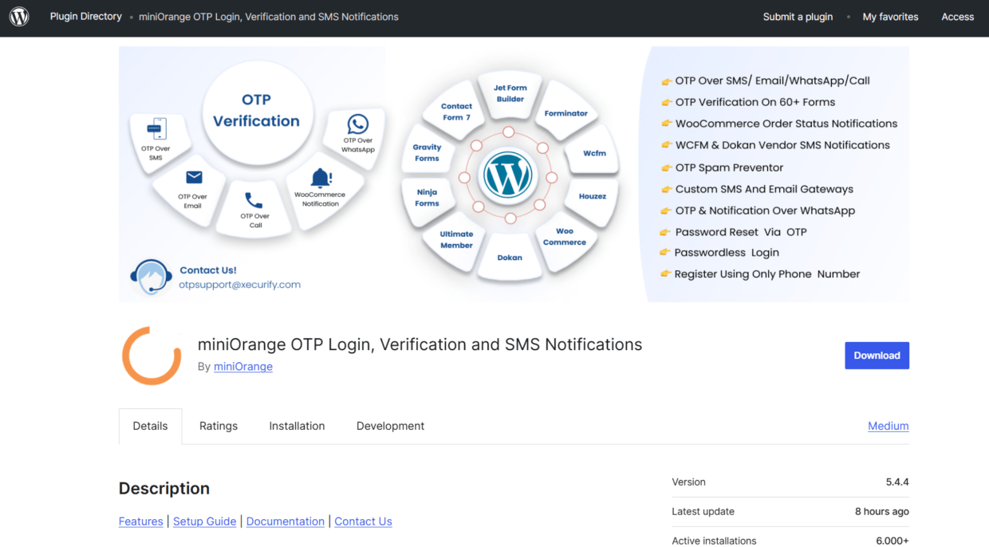This screenshot has height=547, width=989.
Task: Click the Dokan segment in the integrations wheel
Action: [x=509, y=258]
